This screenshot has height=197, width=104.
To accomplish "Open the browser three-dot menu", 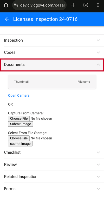I will (x=98, y=5).
